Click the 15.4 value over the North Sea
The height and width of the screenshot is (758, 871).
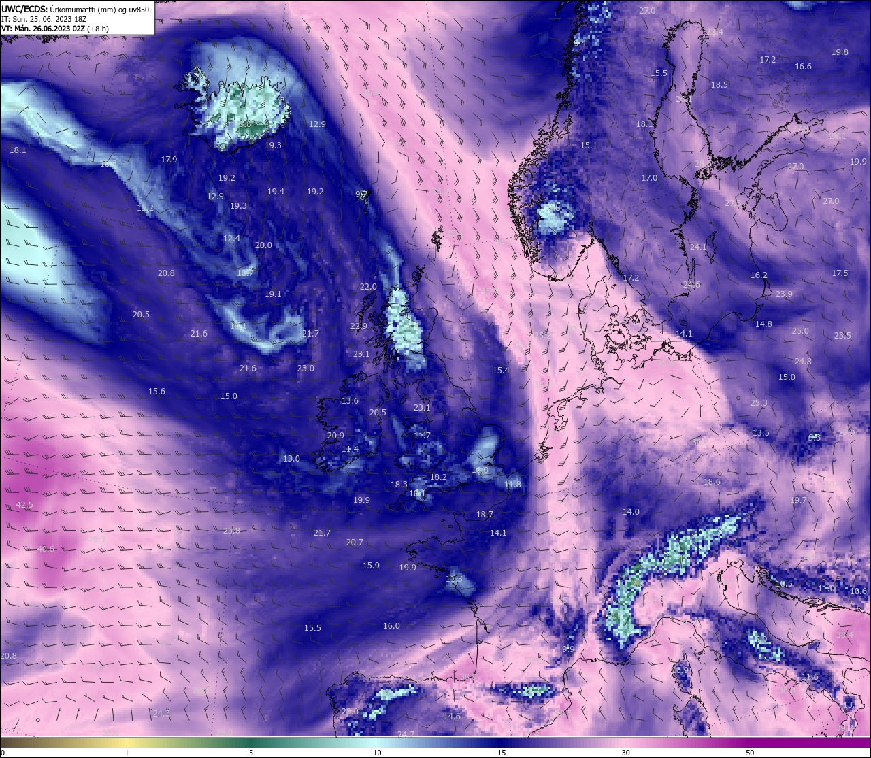pos(501,371)
